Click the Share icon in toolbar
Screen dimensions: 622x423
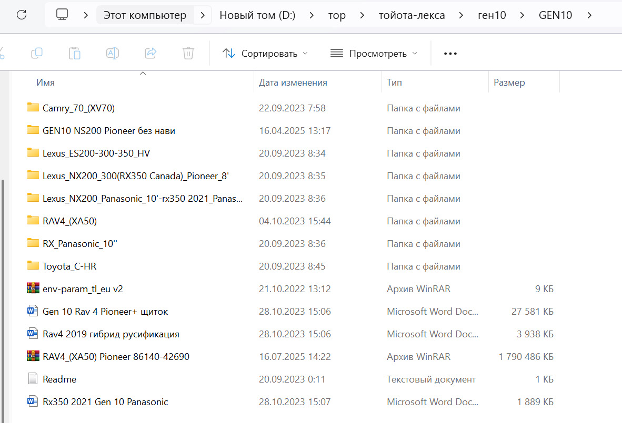point(151,53)
